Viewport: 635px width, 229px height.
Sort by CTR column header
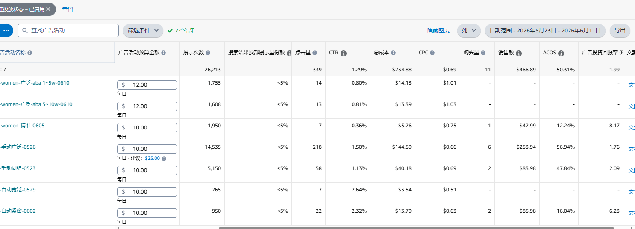click(x=334, y=53)
